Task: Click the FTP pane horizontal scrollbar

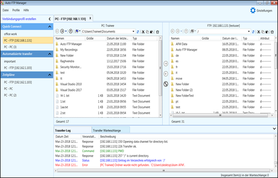Action: pos(220,115)
